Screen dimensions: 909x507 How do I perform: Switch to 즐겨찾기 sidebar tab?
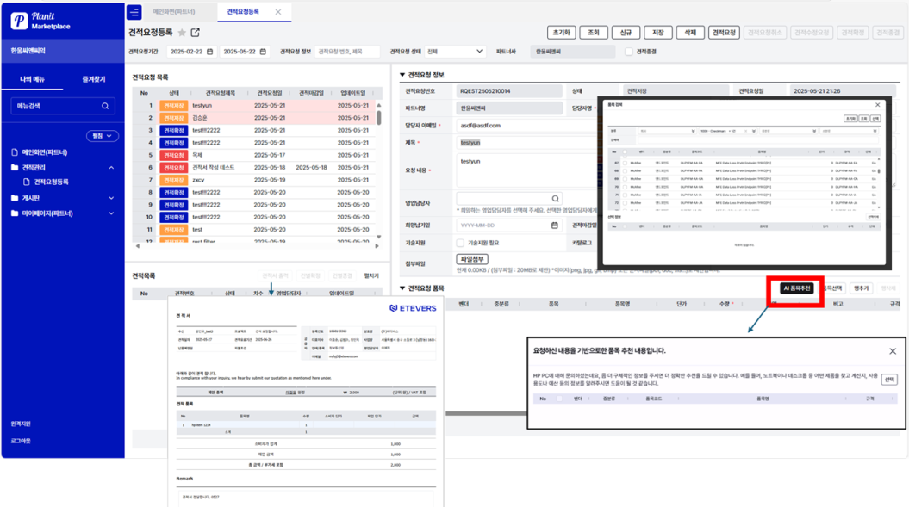[x=94, y=79]
